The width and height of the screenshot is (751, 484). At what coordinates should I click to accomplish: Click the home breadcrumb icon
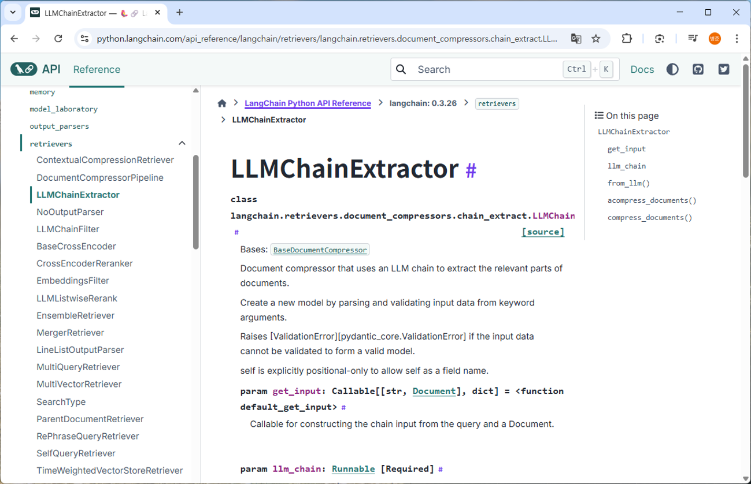point(222,103)
